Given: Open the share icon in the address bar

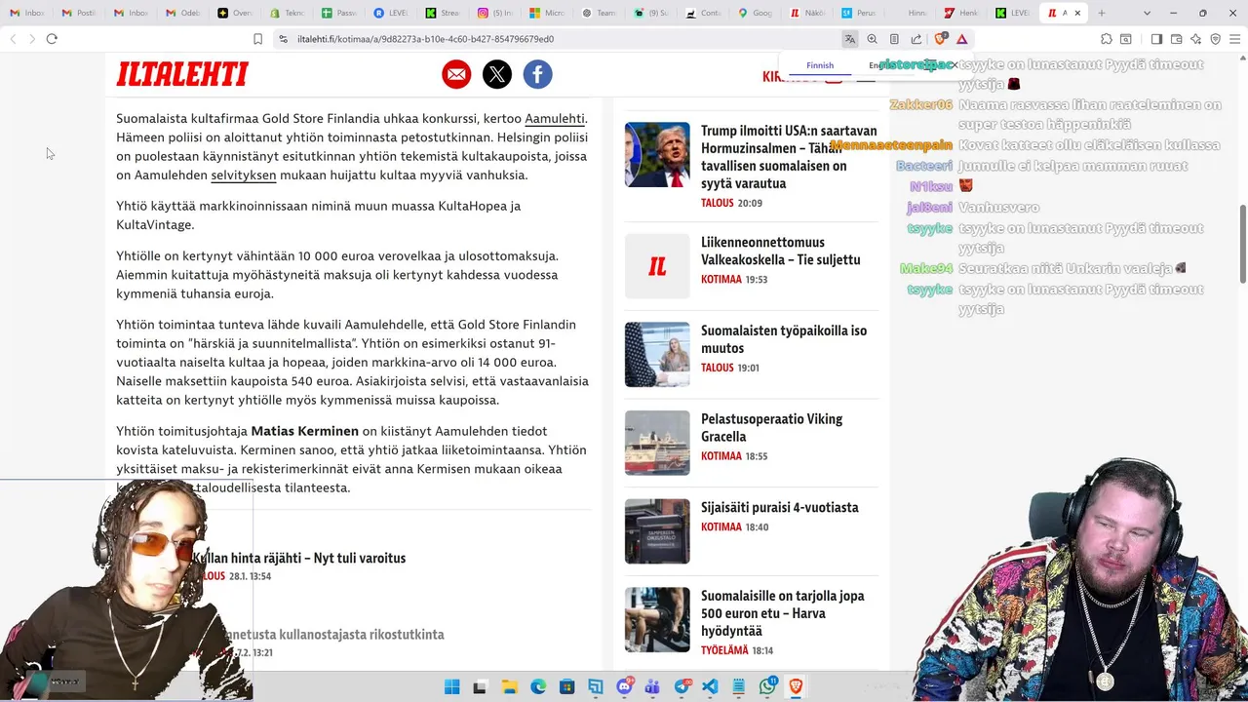Looking at the screenshot, I should tap(916, 39).
